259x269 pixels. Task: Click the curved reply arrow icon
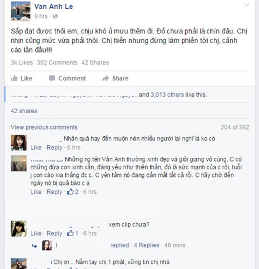[34, 246]
